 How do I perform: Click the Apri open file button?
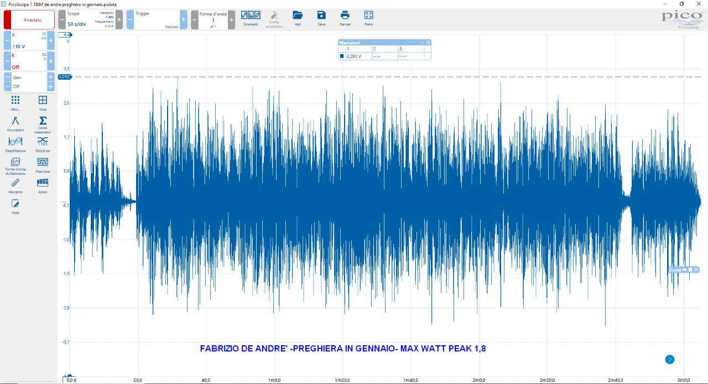[298, 18]
